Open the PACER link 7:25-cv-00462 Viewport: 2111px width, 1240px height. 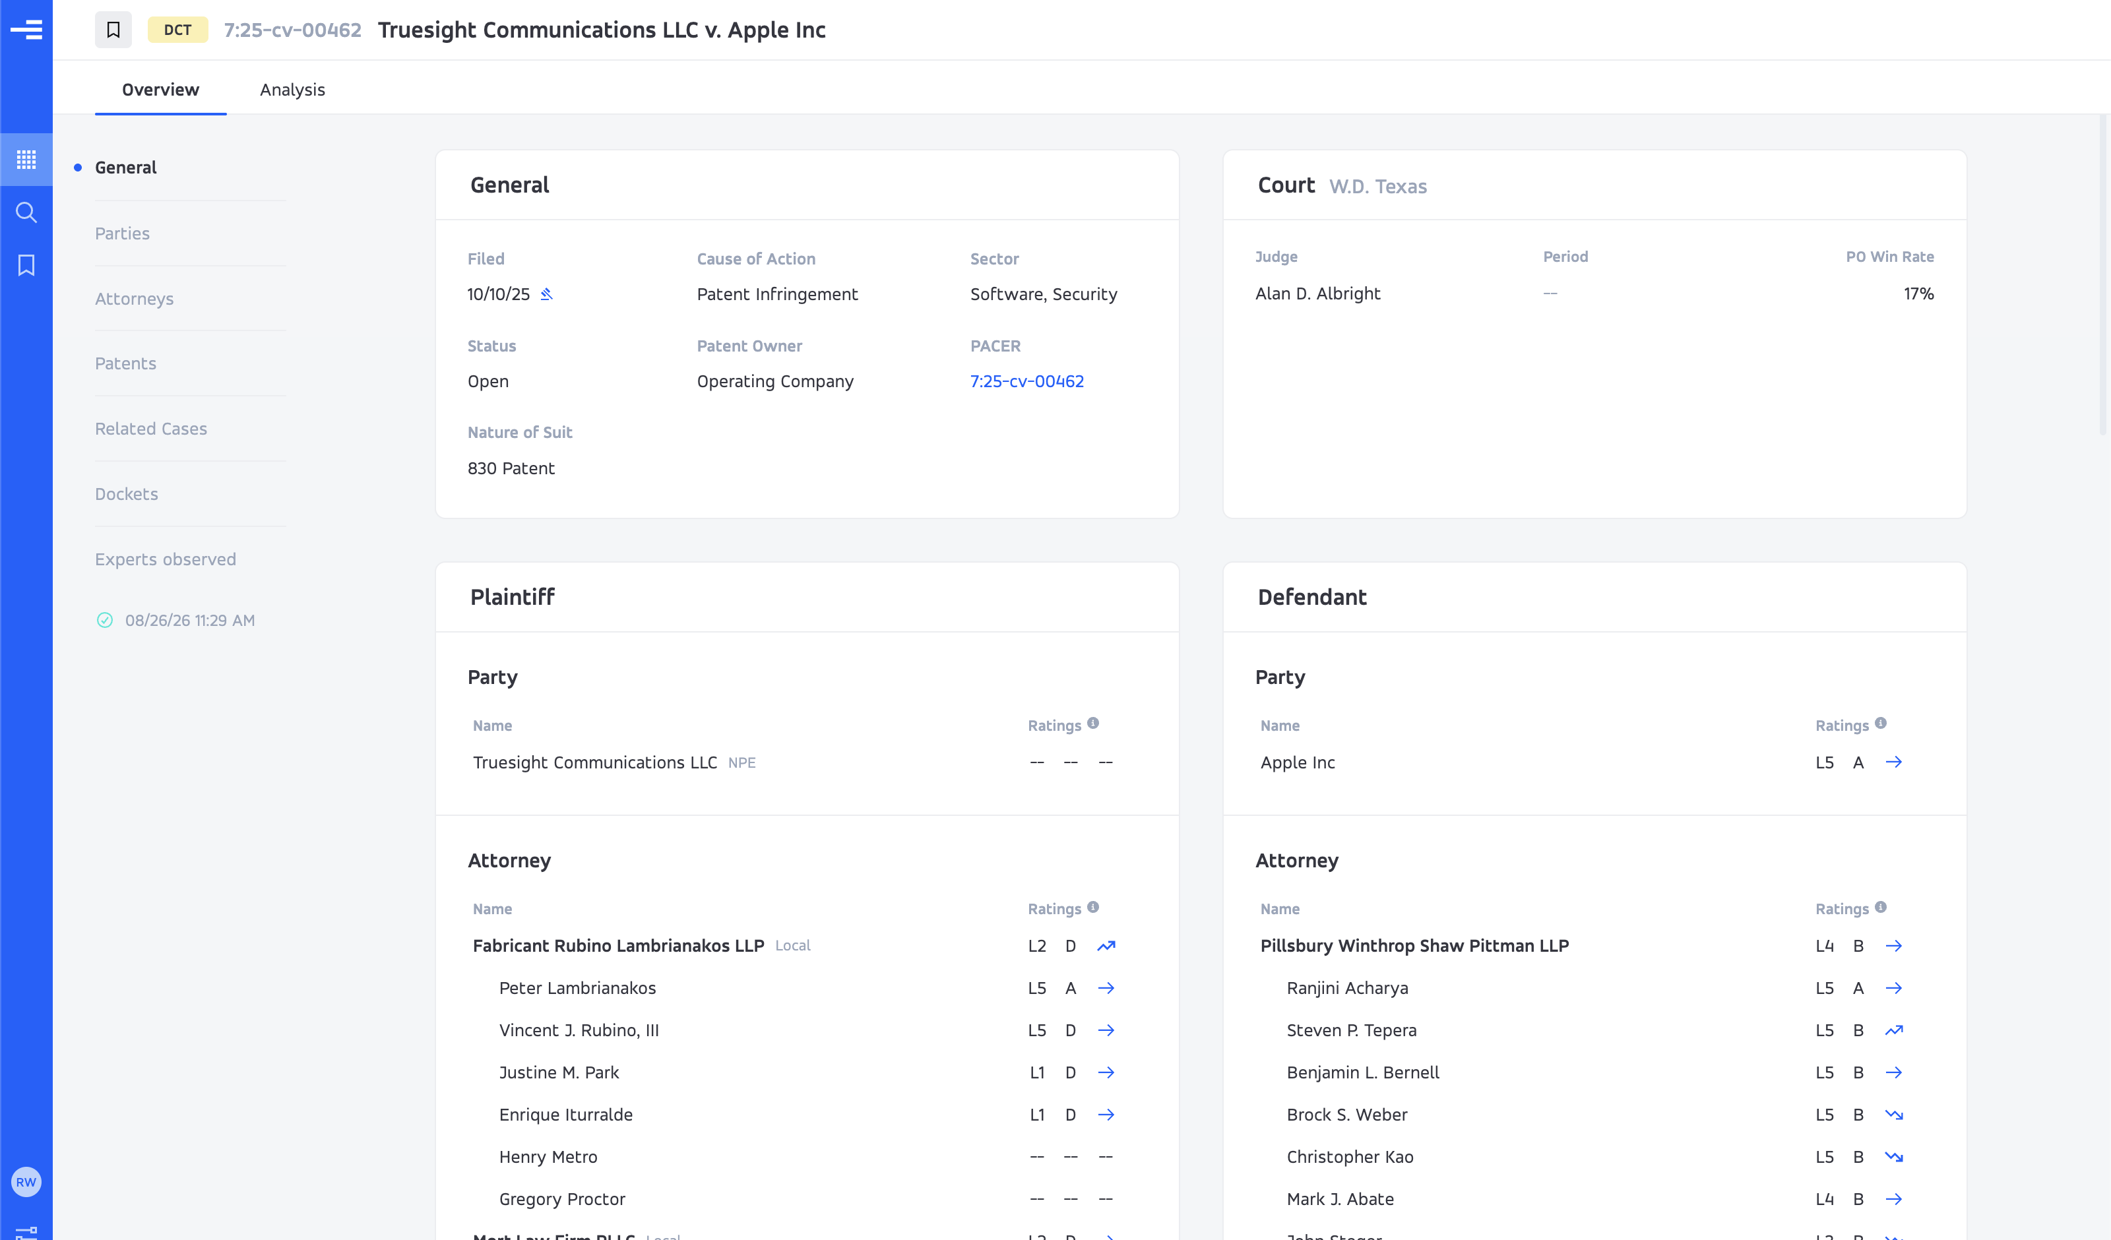[1027, 381]
